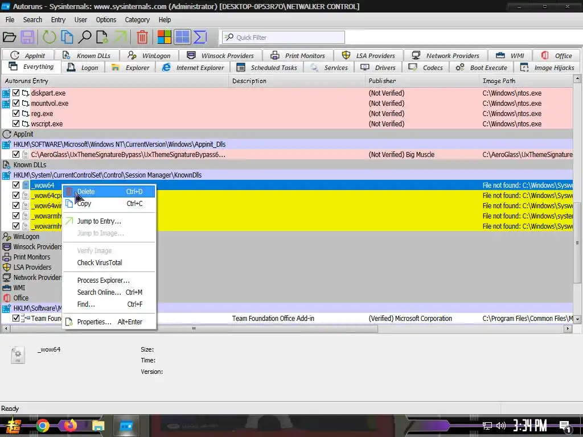
Task: Click the Find magnifier toolbar icon
Action: [85, 37]
